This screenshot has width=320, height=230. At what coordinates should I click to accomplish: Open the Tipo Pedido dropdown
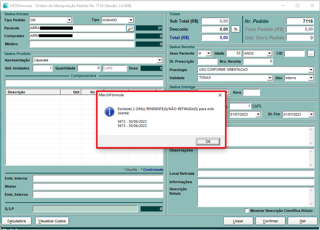pos(69,20)
